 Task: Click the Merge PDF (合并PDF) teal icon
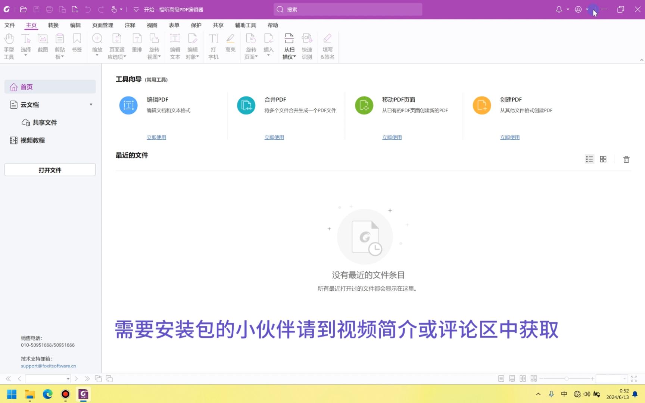tap(246, 105)
